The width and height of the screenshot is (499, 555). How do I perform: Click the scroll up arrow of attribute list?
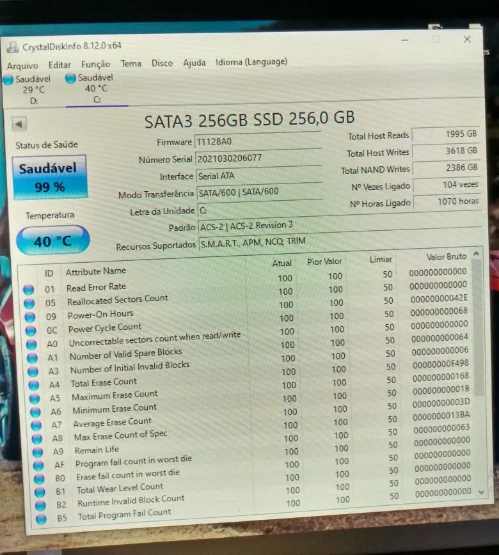[x=477, y=254]
